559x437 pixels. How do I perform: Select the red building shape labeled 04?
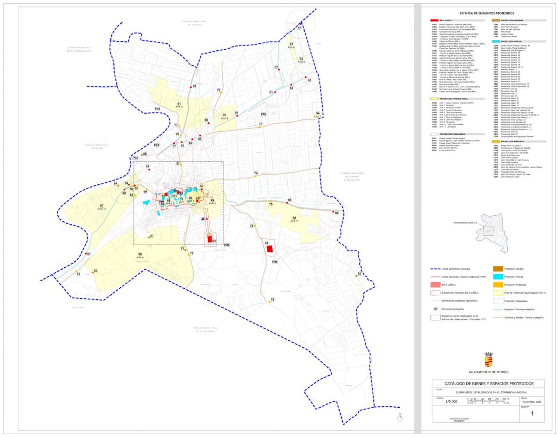click(269, 249)
